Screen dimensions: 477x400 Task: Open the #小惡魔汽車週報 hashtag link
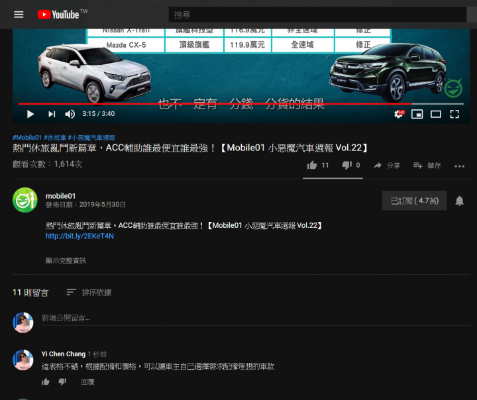coord(91,138)
